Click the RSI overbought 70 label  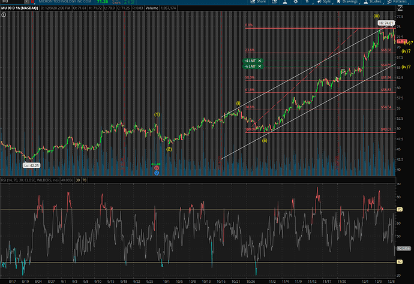[84, 180]
